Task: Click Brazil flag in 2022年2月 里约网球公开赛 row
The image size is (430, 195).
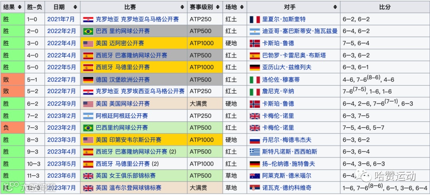Action: point(88,31)
